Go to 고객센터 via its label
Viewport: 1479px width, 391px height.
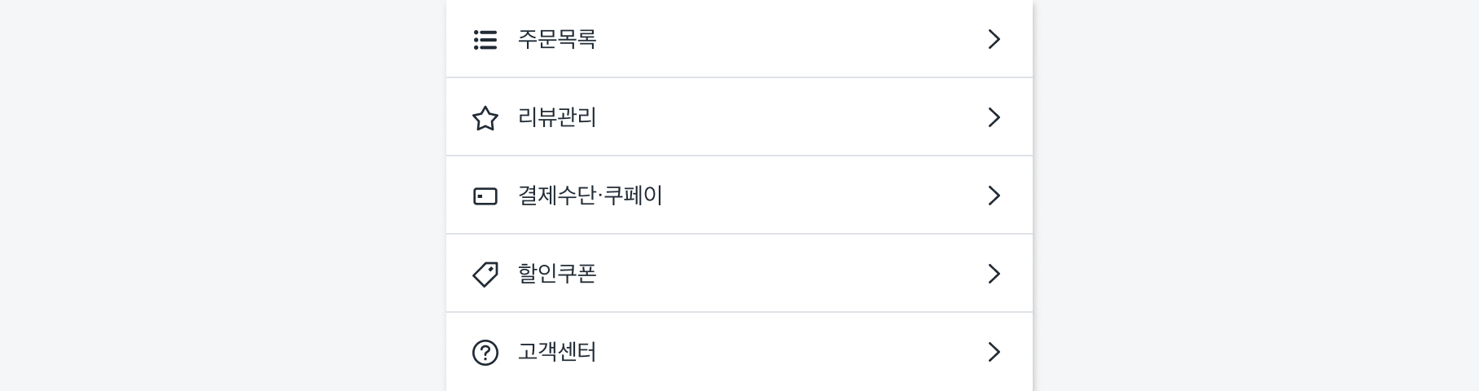(557, 352)
